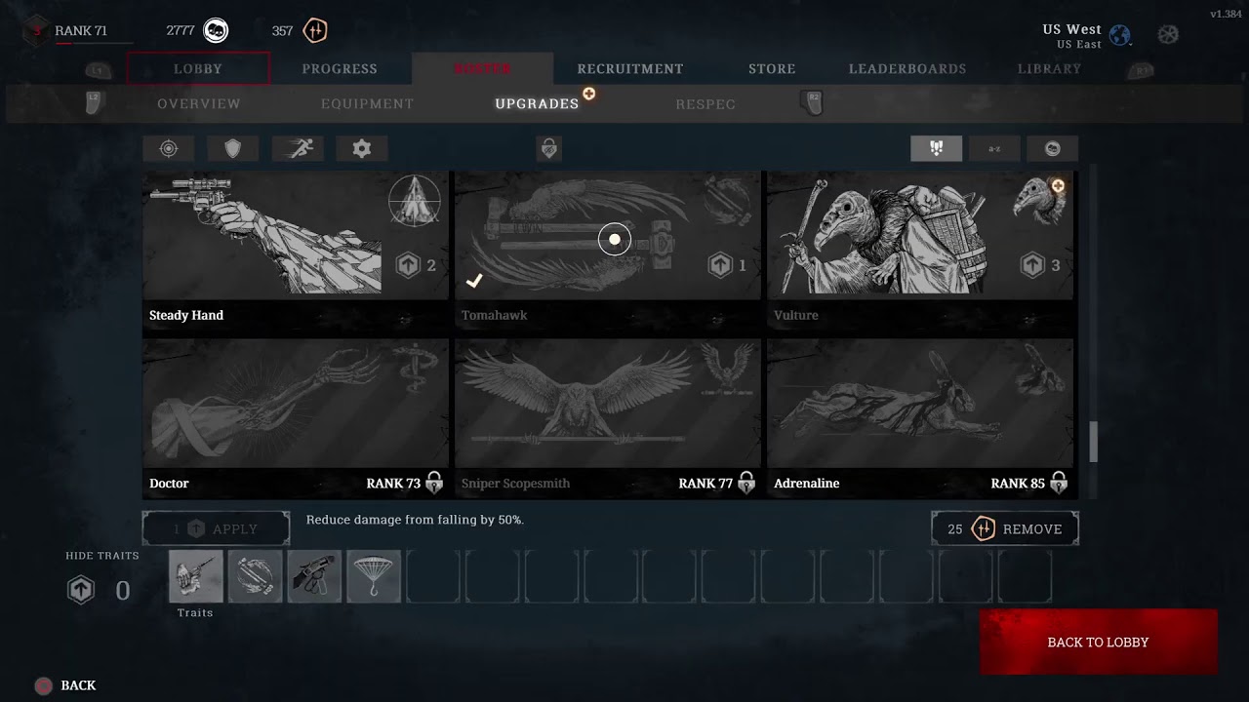The image size is (1249, 702).
Task: Switch to the Overview sub-tab
Action: pyautogui.click(x=199, y=103)
